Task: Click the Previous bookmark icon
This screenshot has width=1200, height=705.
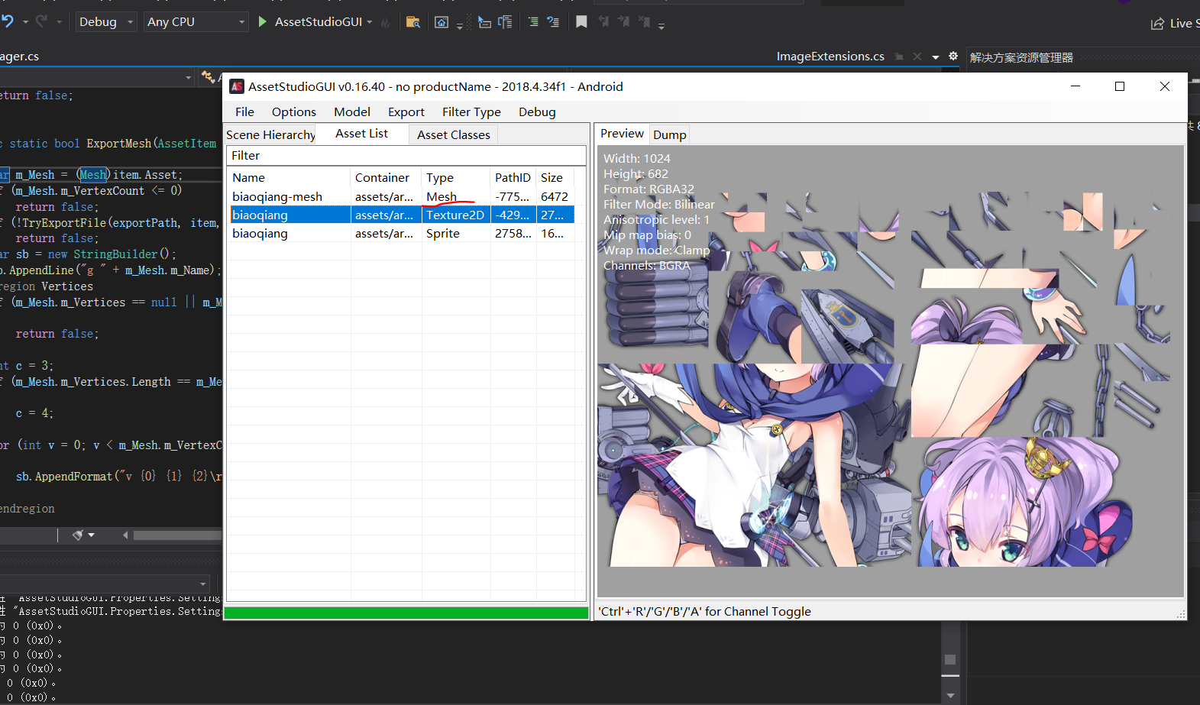Action: tap(603, 22)
